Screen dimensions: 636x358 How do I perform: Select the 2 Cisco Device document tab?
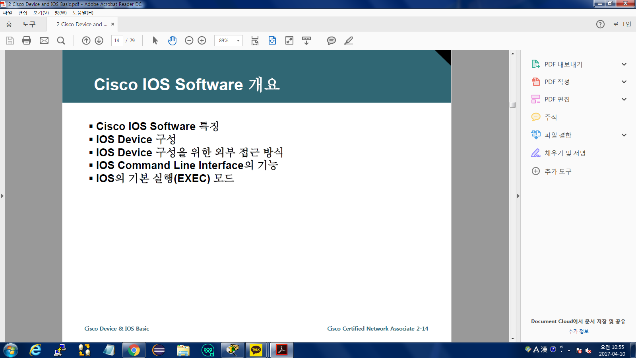point(82,24)
